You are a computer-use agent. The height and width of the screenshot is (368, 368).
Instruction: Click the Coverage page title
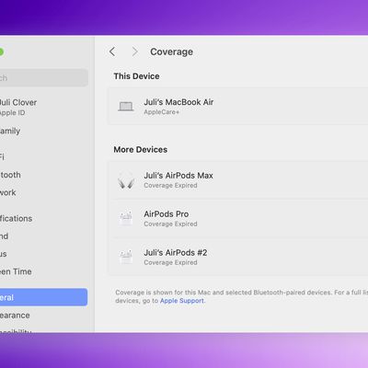click(172, 52)
